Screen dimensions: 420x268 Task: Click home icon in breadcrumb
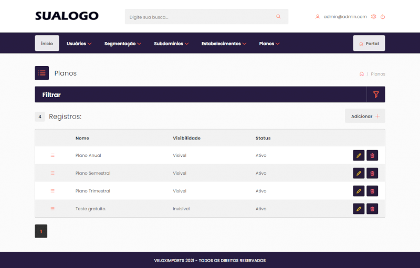361,74
